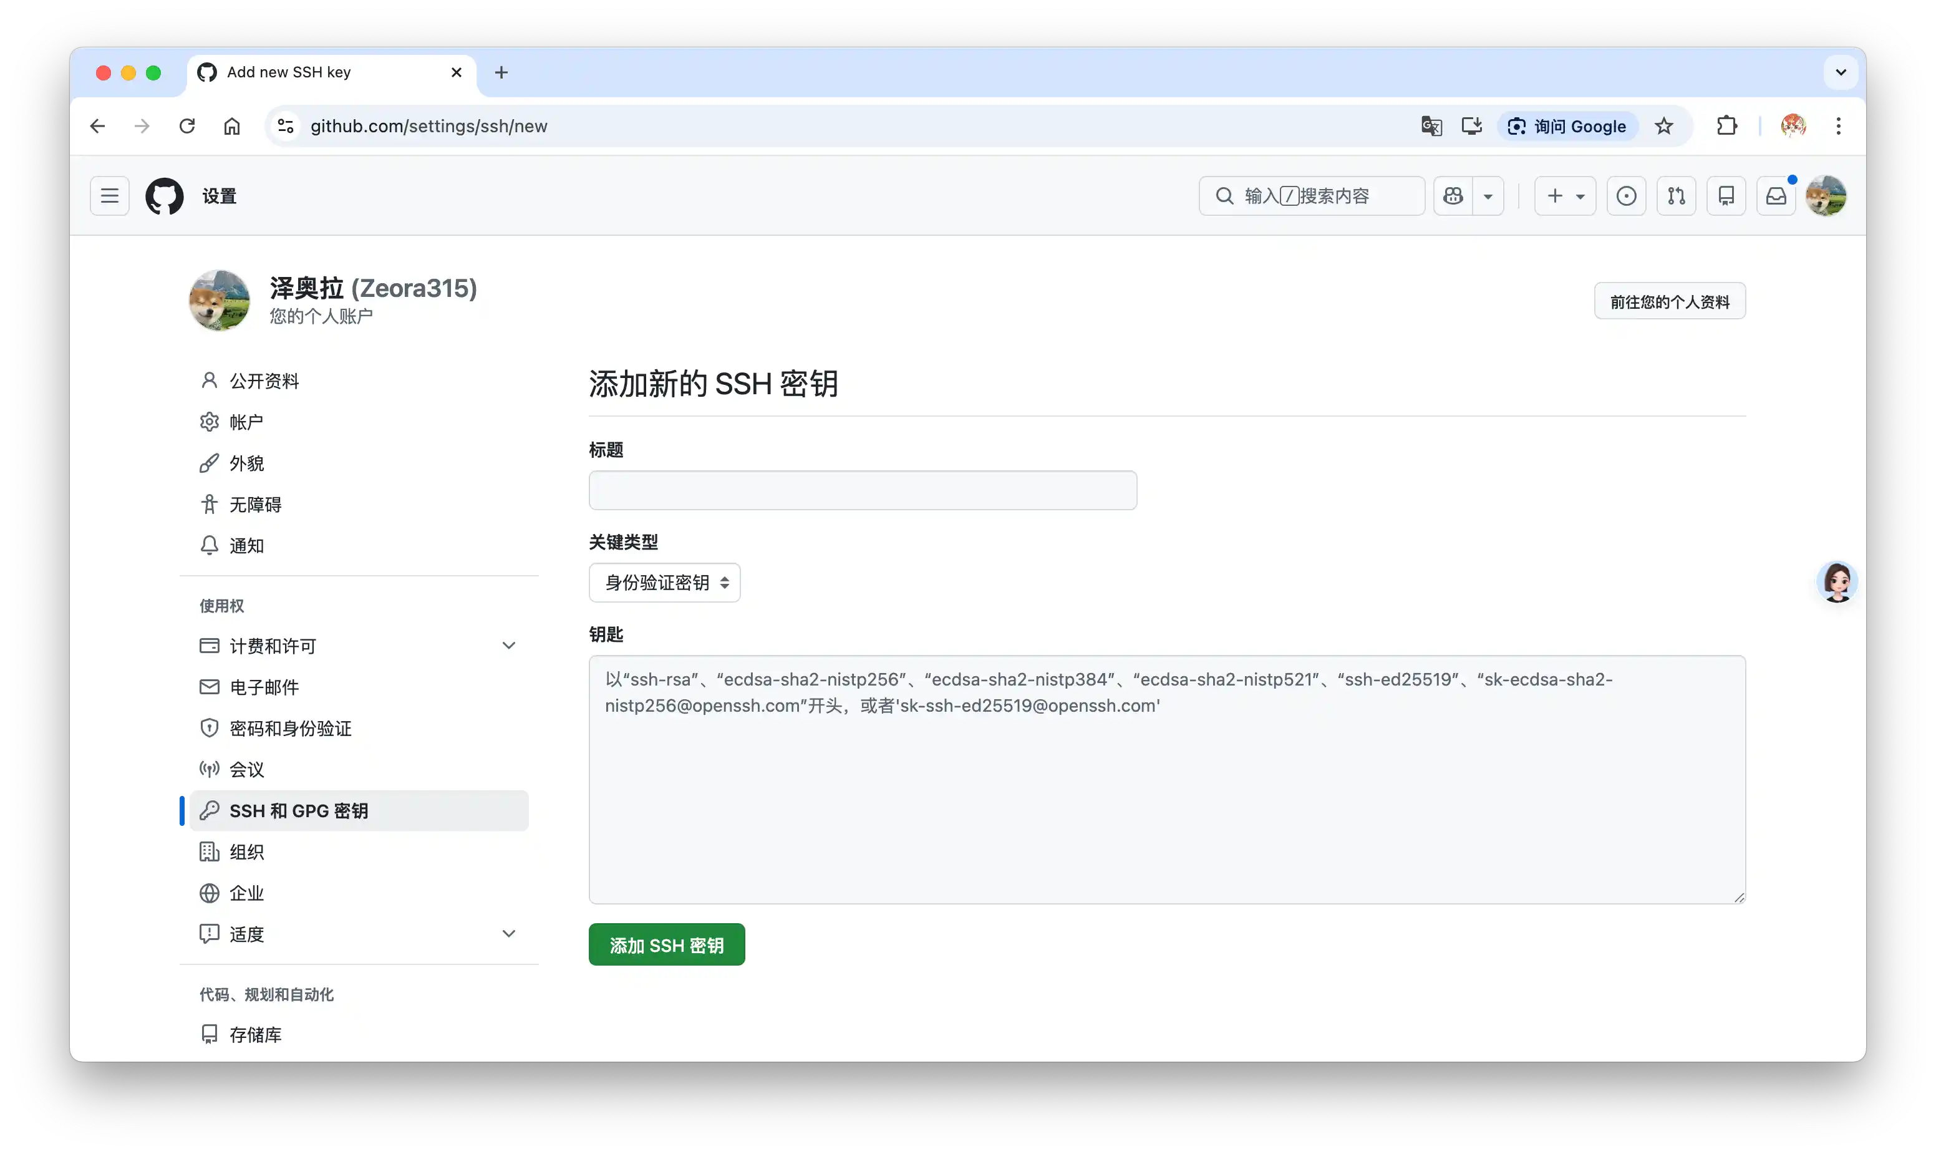Open the pull requests icon
1936x1154 pixels.
1677,196
